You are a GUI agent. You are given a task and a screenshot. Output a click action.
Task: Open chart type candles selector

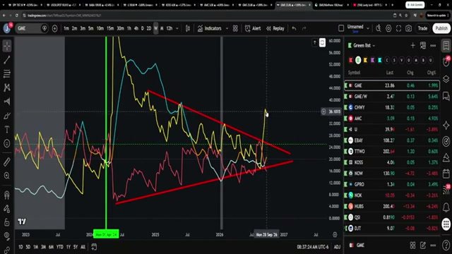(188, 28)
